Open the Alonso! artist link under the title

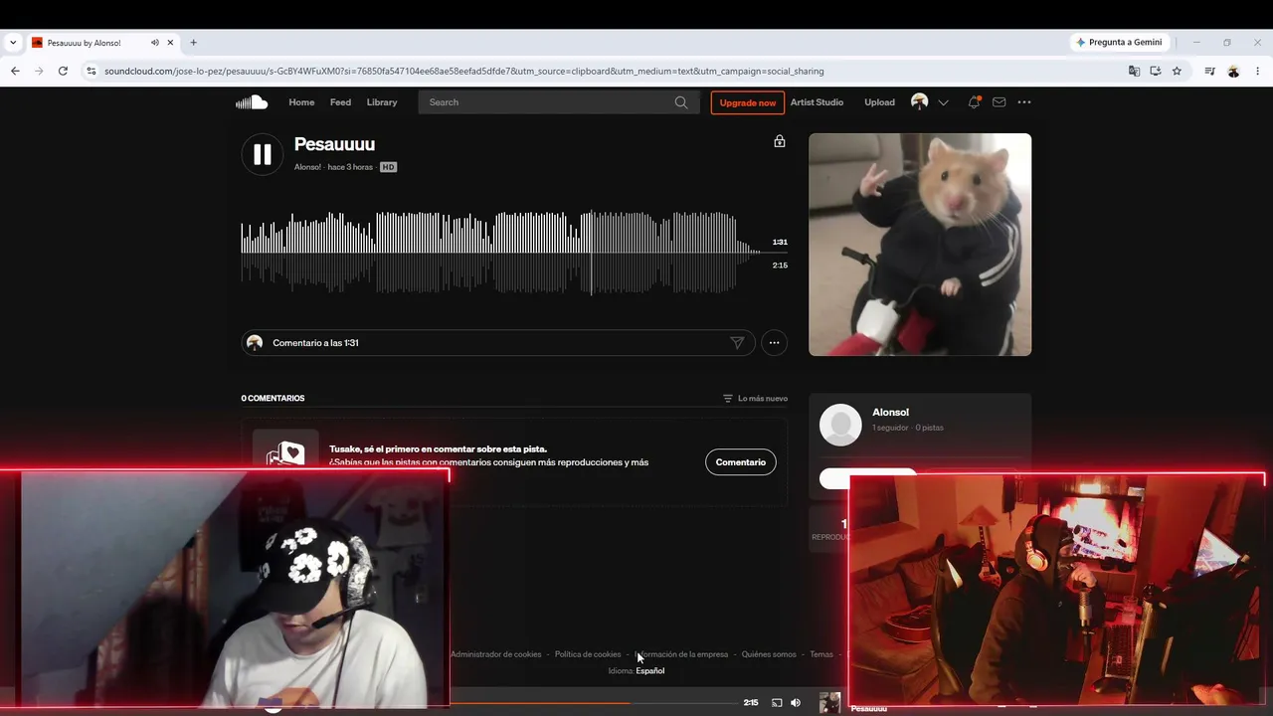[x=307, y=167]
